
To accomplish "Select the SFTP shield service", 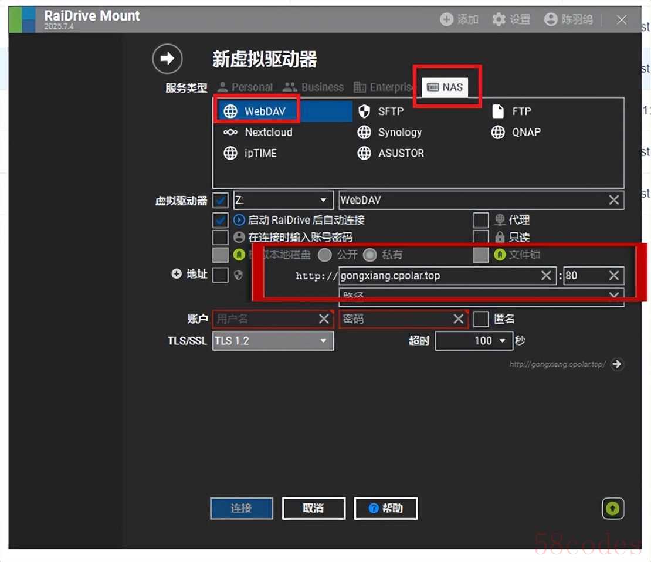I will tap(382, 111).
